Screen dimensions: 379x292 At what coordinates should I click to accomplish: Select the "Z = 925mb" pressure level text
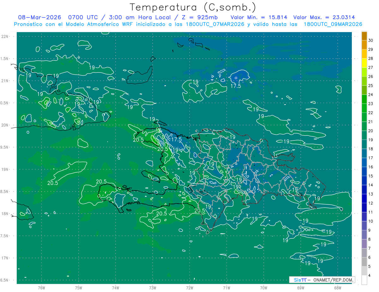point(200,17)
